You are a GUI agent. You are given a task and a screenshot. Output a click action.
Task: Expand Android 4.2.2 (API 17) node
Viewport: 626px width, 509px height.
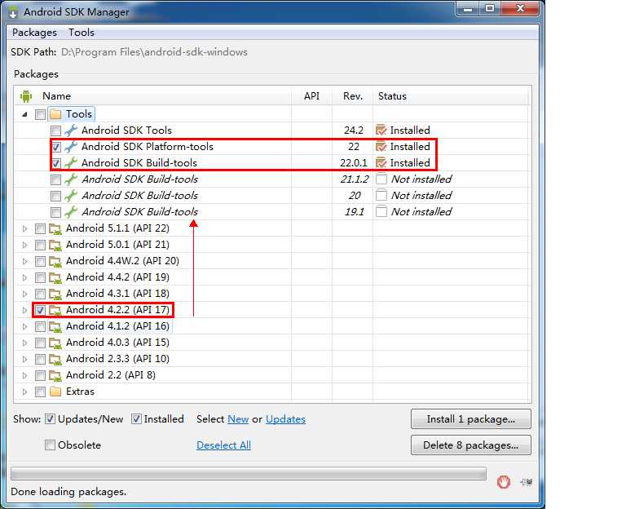pyautogui.click(x=24, y=311)
